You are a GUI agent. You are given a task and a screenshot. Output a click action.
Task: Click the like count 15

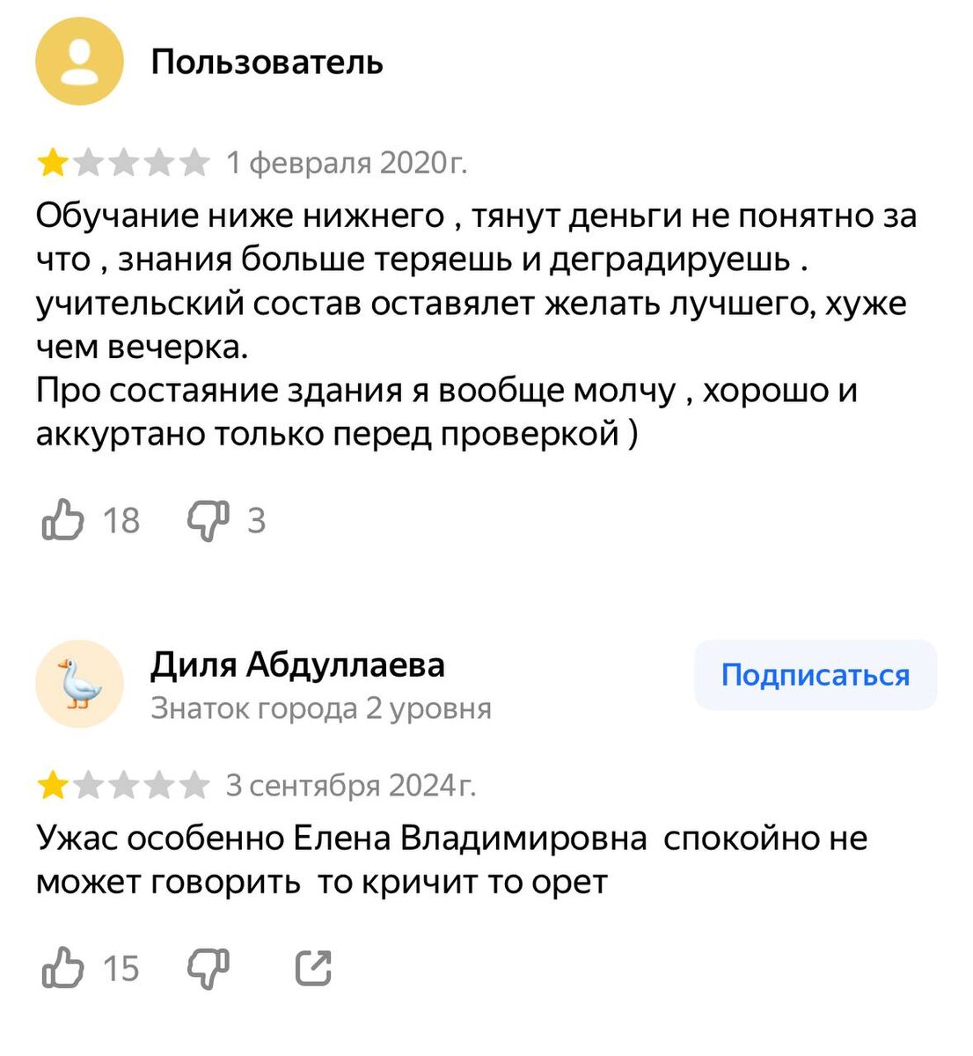point(121,969)
